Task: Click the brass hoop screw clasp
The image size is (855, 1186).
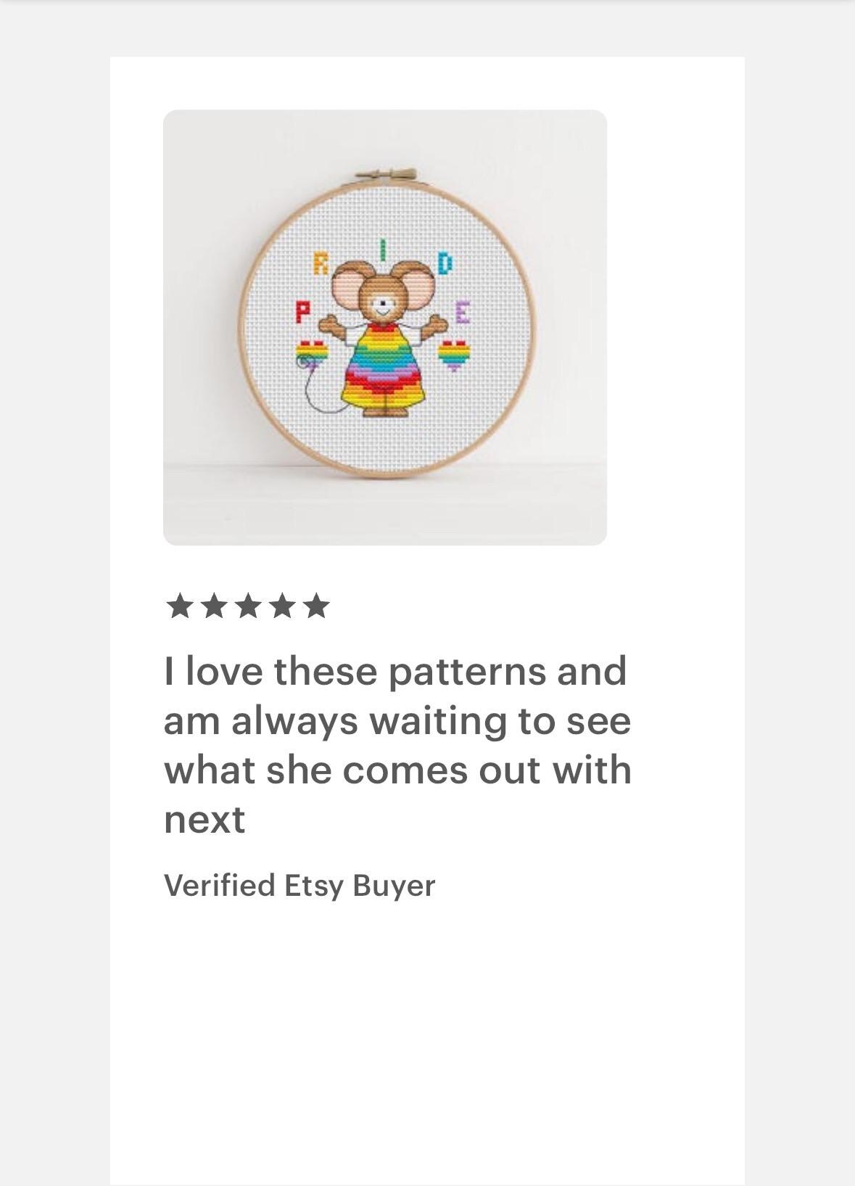Action: (387, 176)
